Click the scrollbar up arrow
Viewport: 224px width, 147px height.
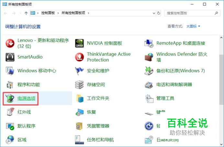point(221,38)
